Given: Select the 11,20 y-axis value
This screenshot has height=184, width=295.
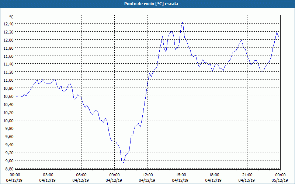Looking at the screenshot, I should tap(8, 72).
